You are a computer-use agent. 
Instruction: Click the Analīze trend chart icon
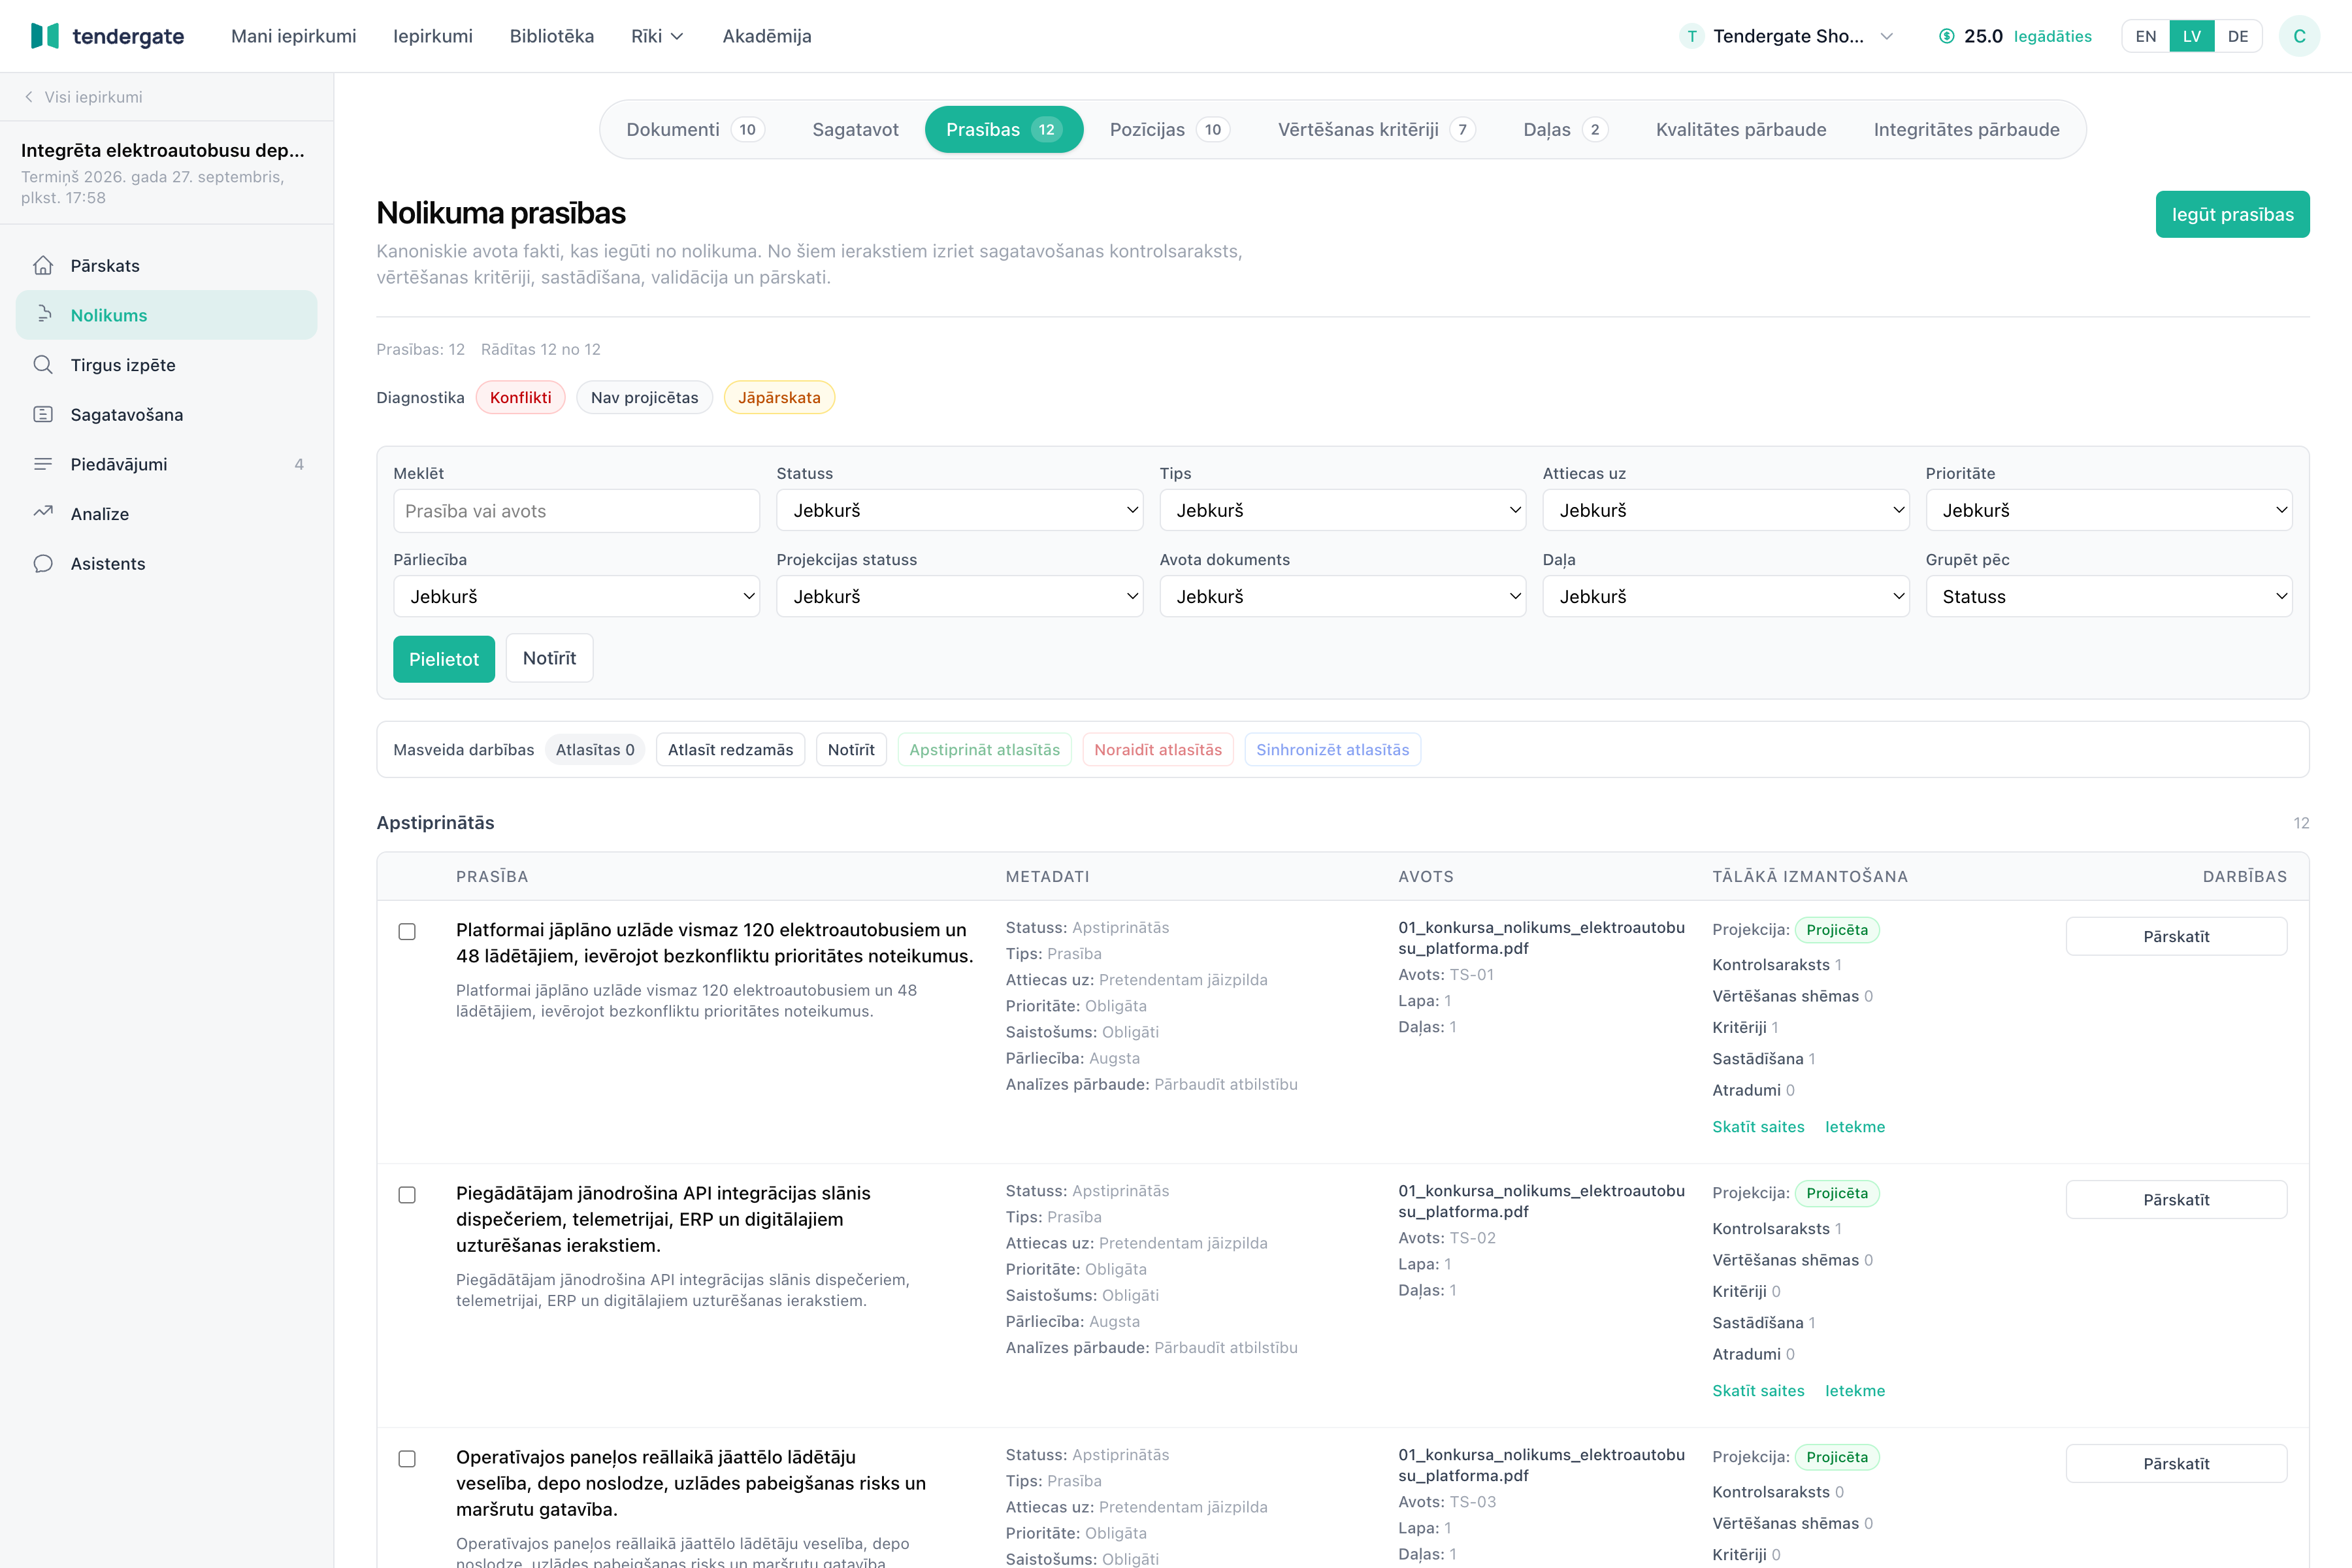(43, 513)
